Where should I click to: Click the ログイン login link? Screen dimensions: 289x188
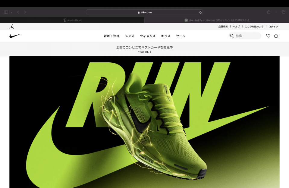(x=273, y=27)
